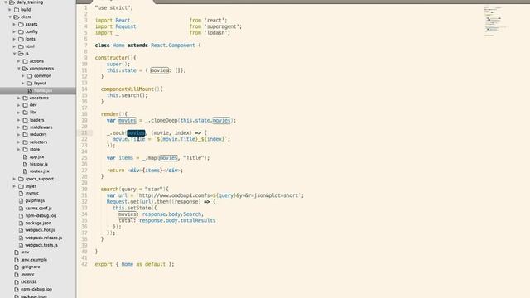
Task: Click 'superagent' in the import statement
Action: tap(221, 26)
